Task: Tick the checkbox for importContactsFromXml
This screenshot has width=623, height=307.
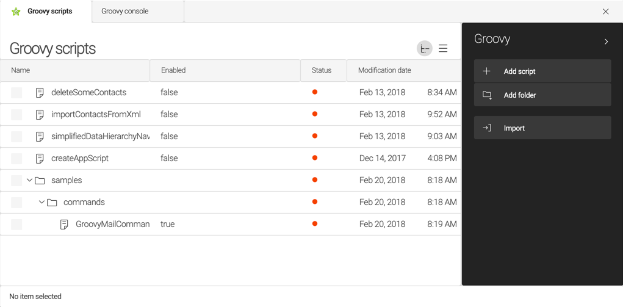Action: pyautogui.click(x=16, y=115)
